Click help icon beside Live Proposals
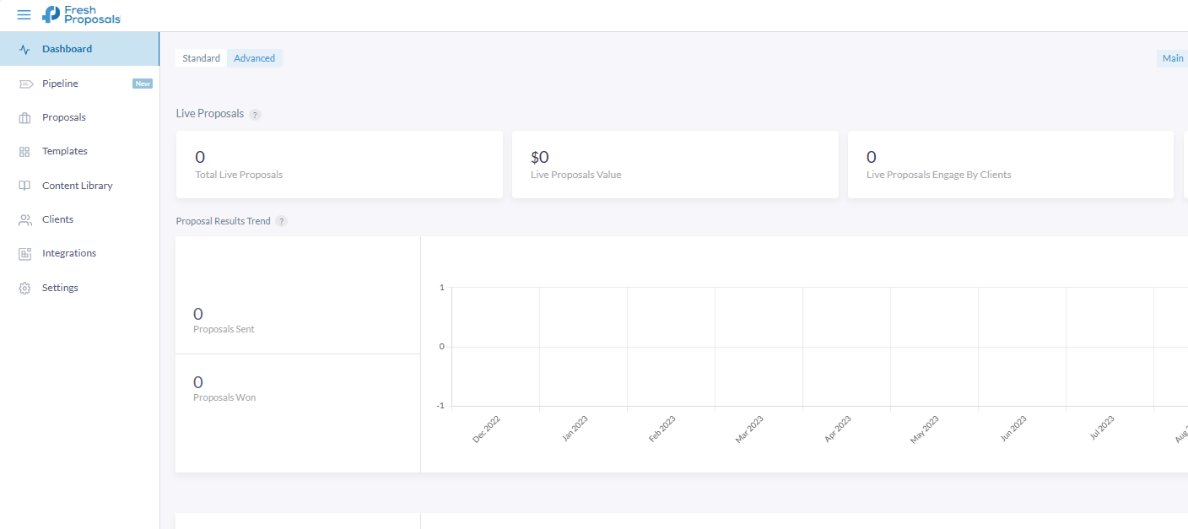Image resolution: width=1188 pixels, height=529 pixels. (x=255, y=115)
